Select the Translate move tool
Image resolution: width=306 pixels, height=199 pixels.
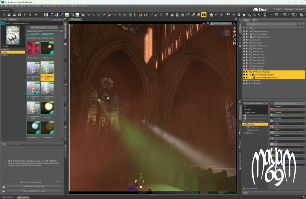pos(151,15)
